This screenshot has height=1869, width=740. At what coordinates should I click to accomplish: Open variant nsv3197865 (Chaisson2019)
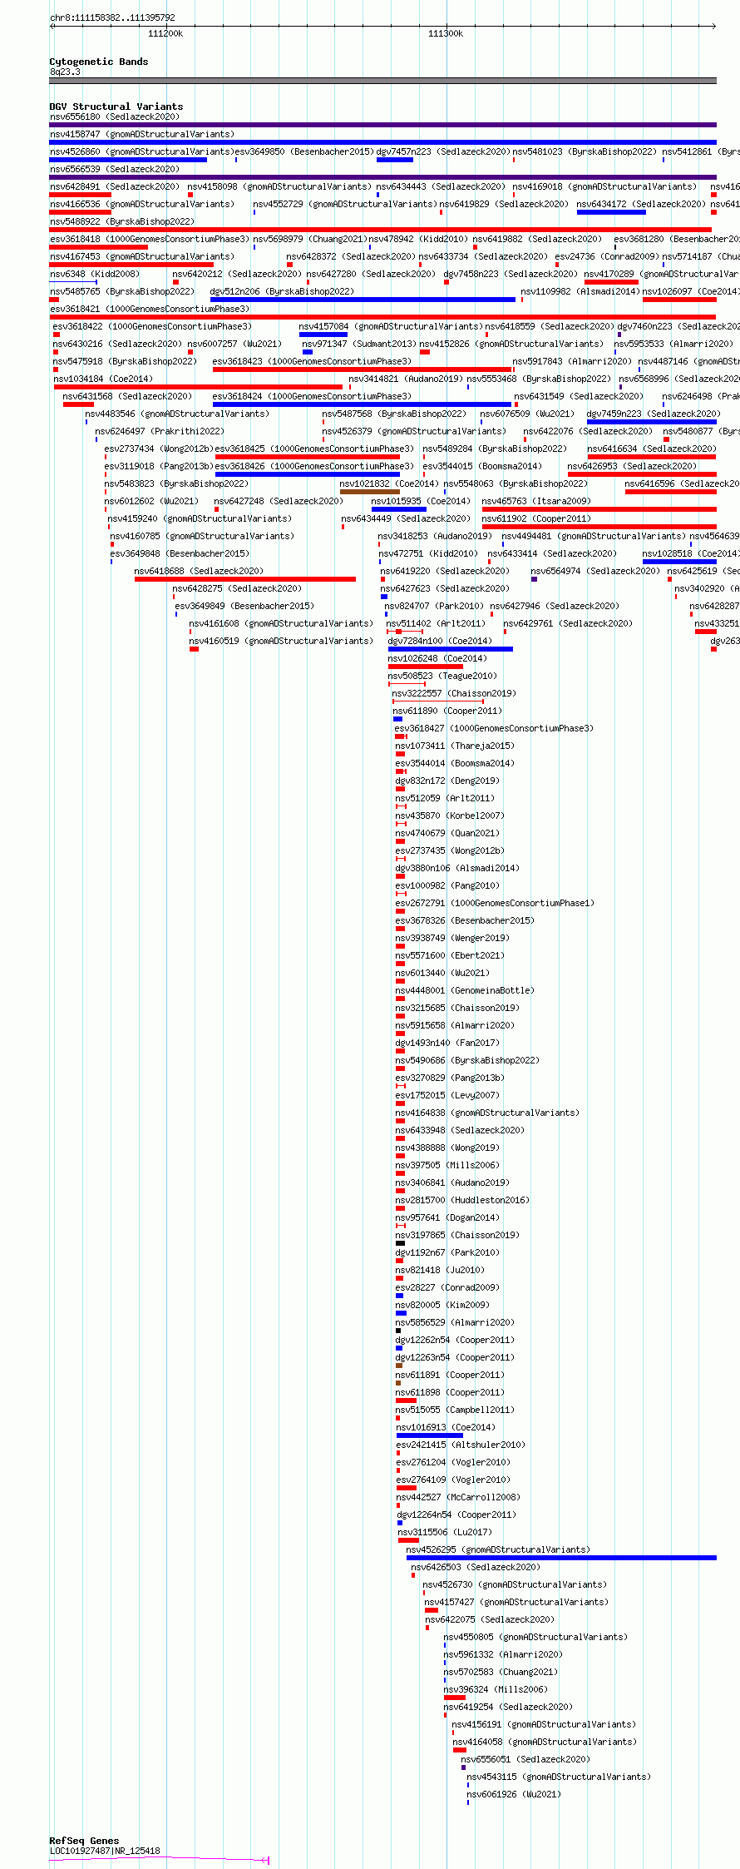coord(457,1235)
